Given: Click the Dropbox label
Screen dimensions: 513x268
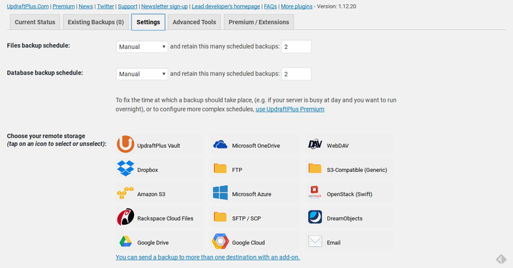Looking at the screenshot, I should [147, 170].
